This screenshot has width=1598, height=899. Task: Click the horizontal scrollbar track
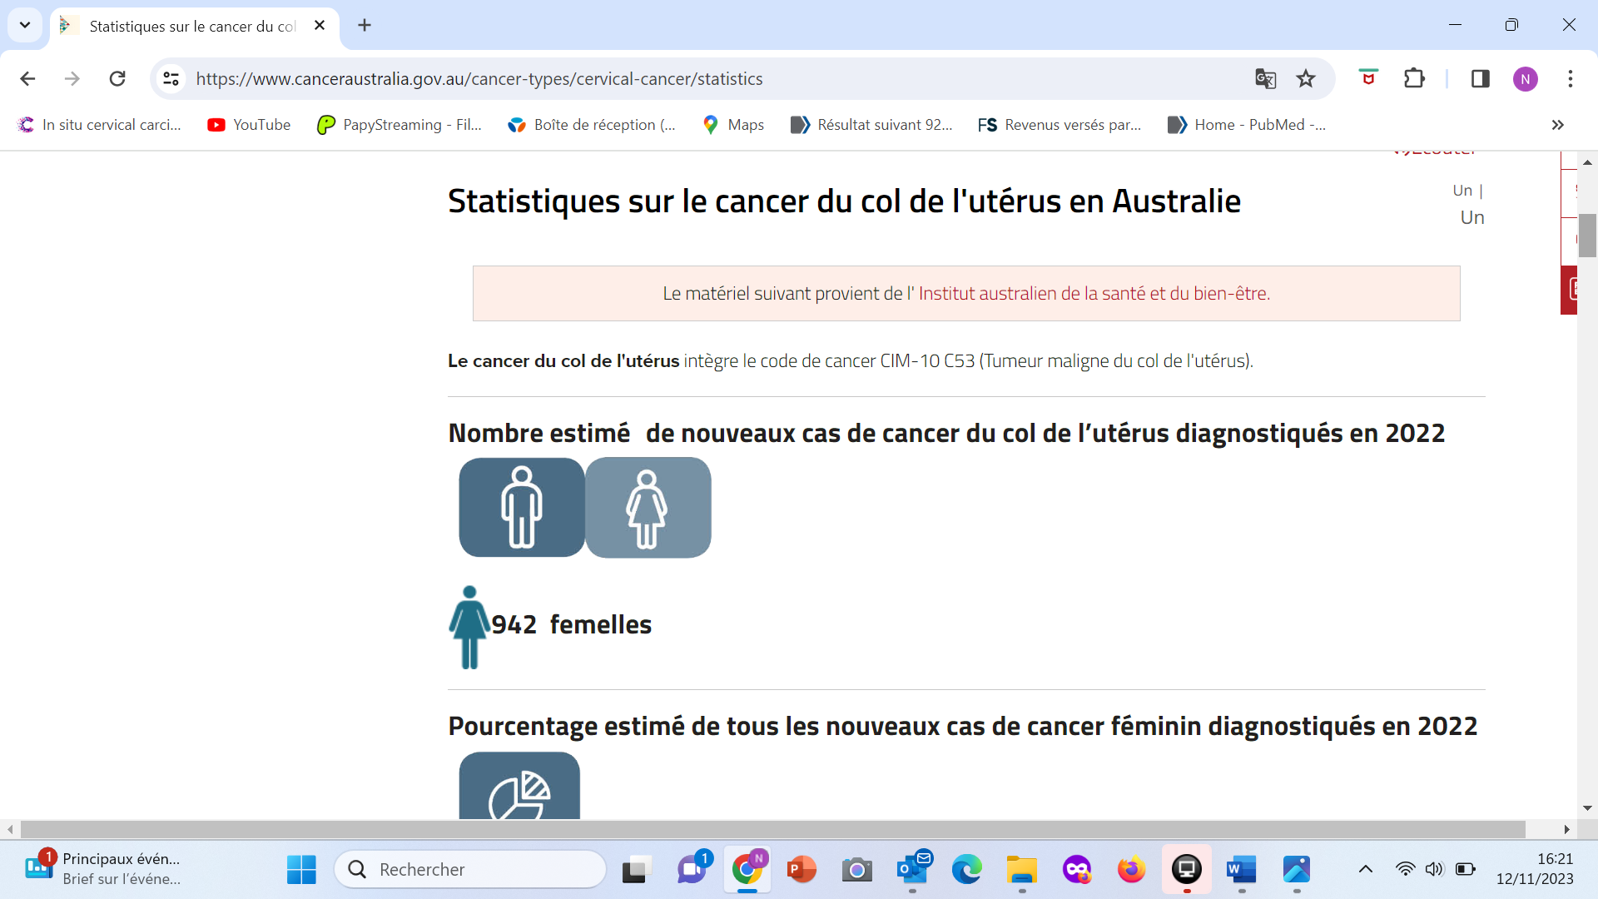(772, 829)
